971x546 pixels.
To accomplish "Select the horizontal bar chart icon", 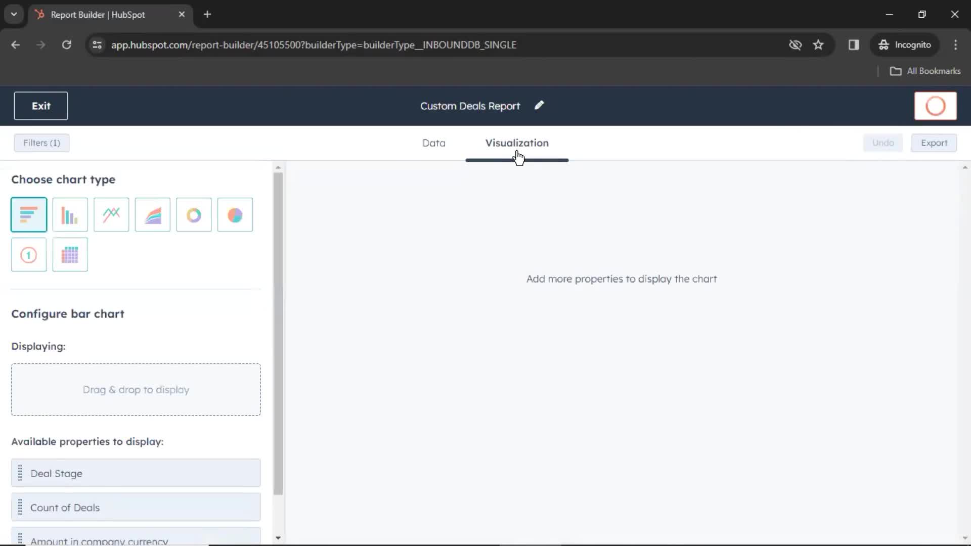I will tap(29, 214).
